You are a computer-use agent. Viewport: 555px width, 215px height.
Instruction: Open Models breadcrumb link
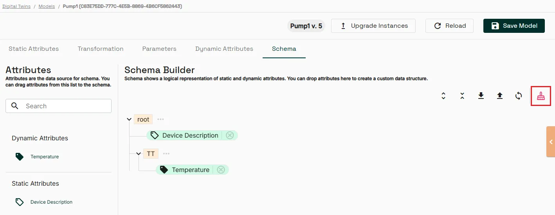47,6
